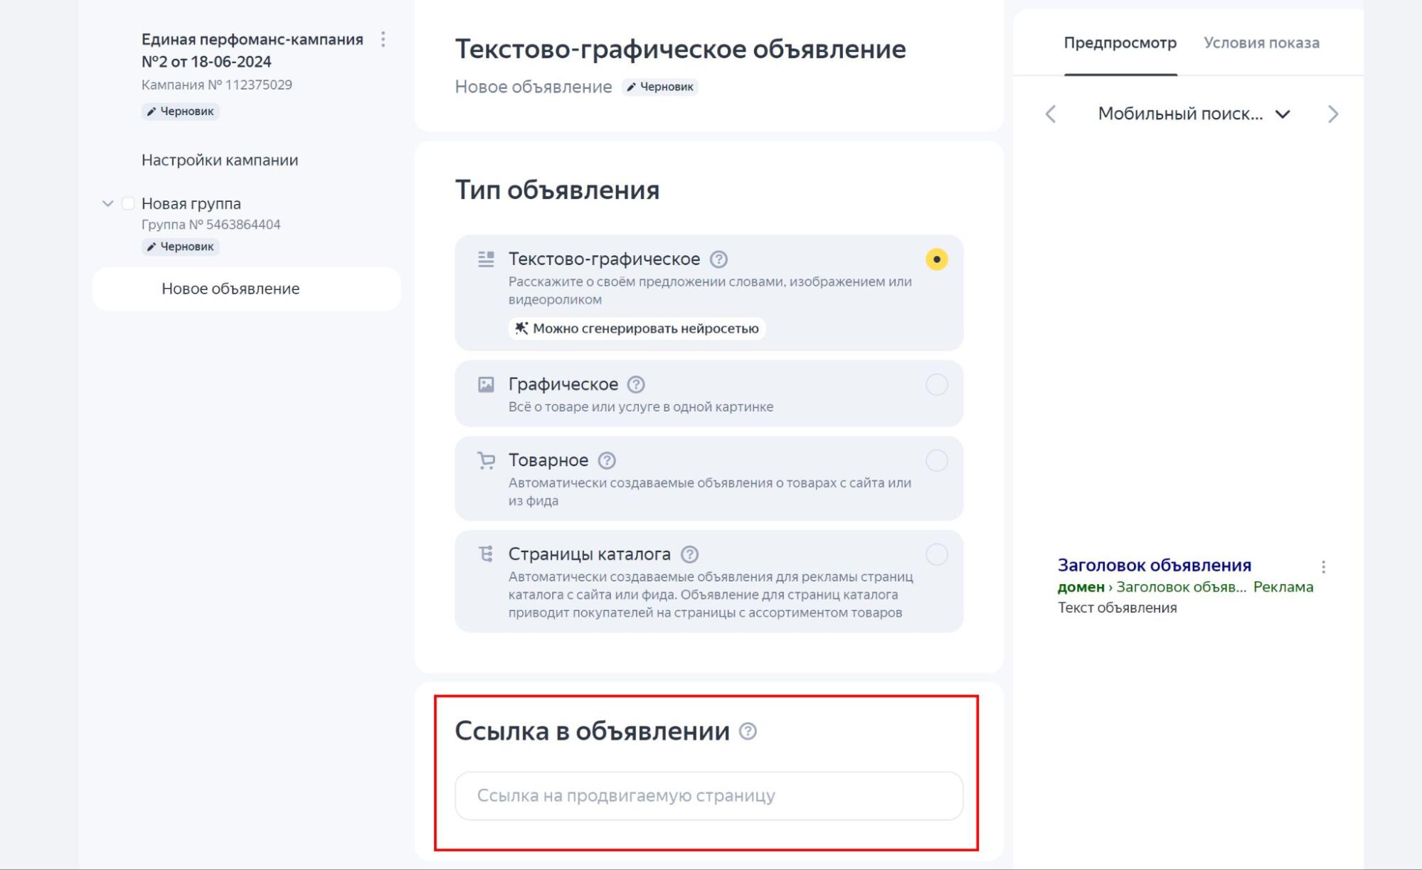
Task: Click the help icon next to Ссылка в объявлении
Action: pos(747,730)
